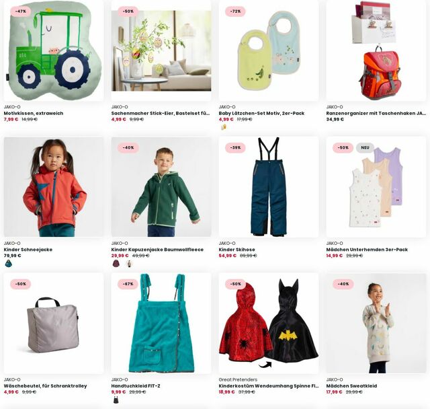The height and width of the screenshot is (409, 430).
Task: Open the teal Handtuchkleid product image
Action: click(161, 323)
